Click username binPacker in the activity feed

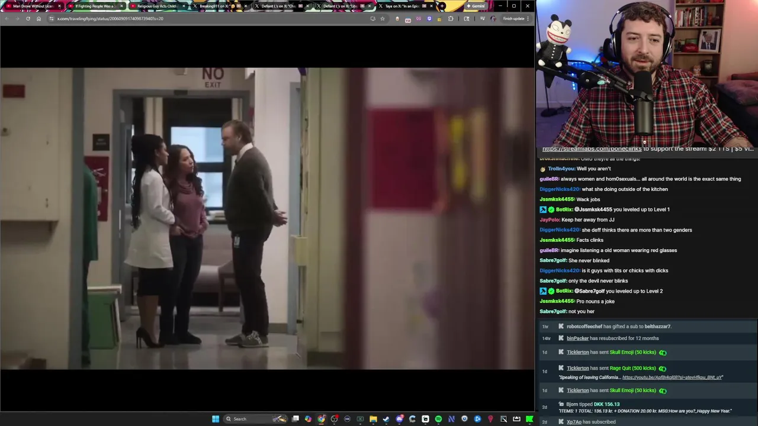pos(577,338)
